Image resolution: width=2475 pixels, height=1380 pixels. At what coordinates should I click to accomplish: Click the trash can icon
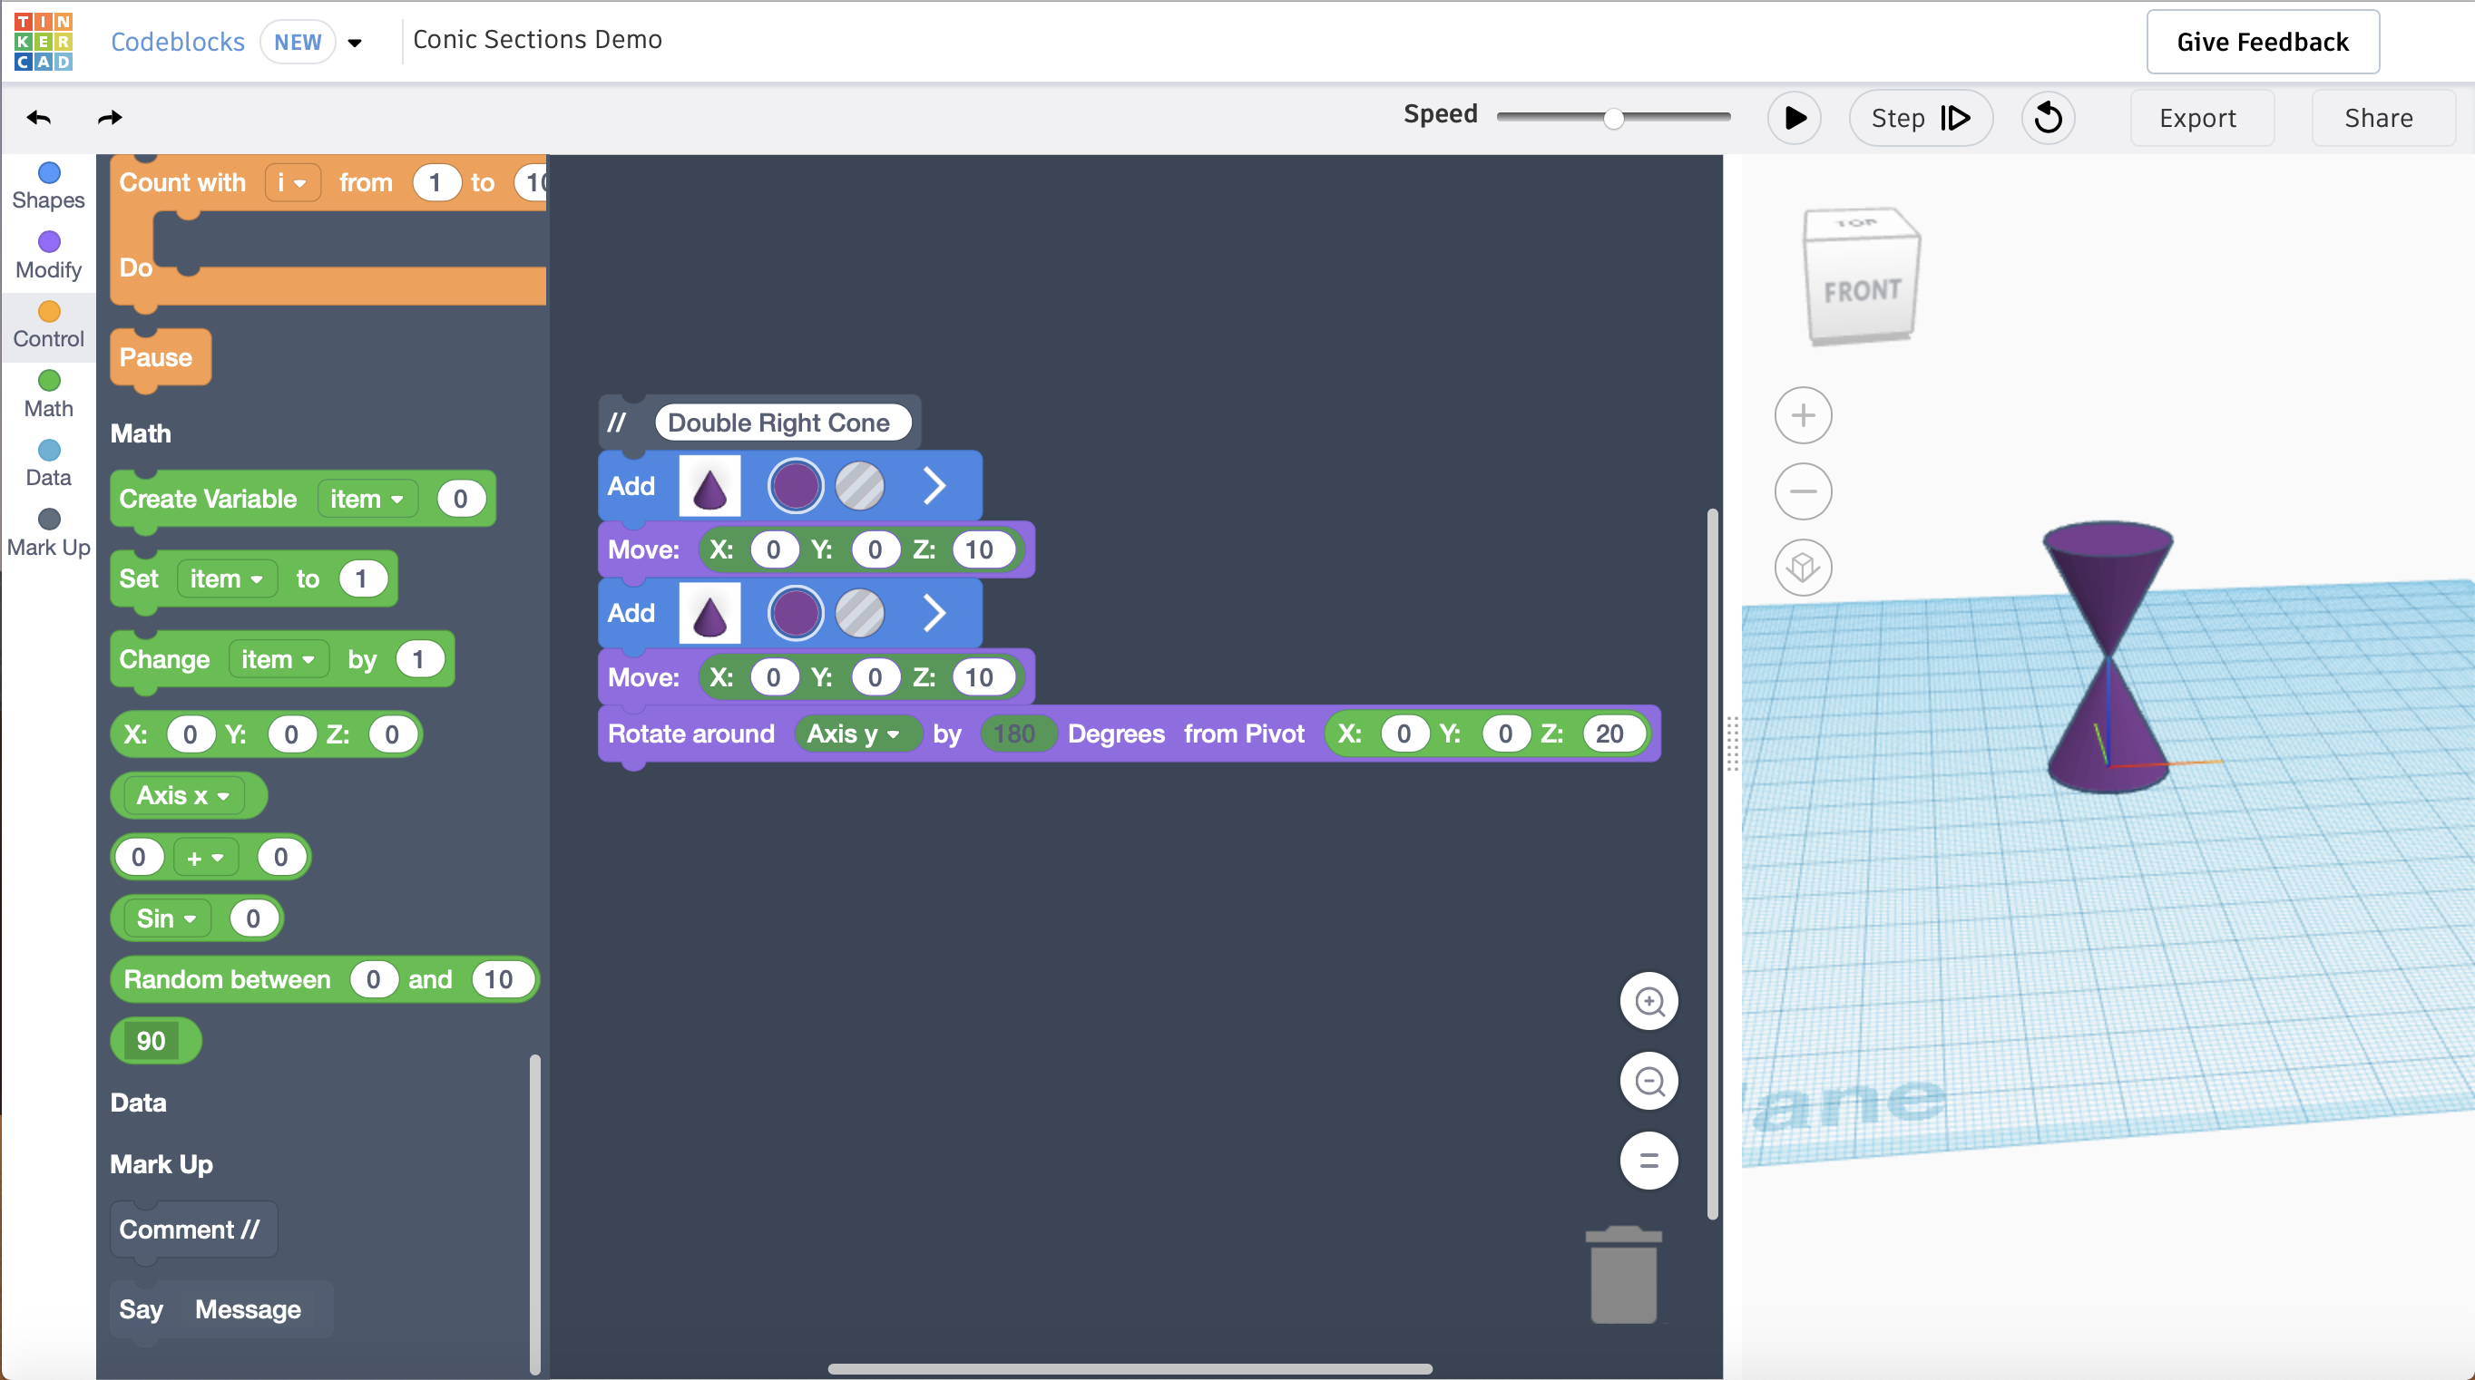coord(1623,1276)
